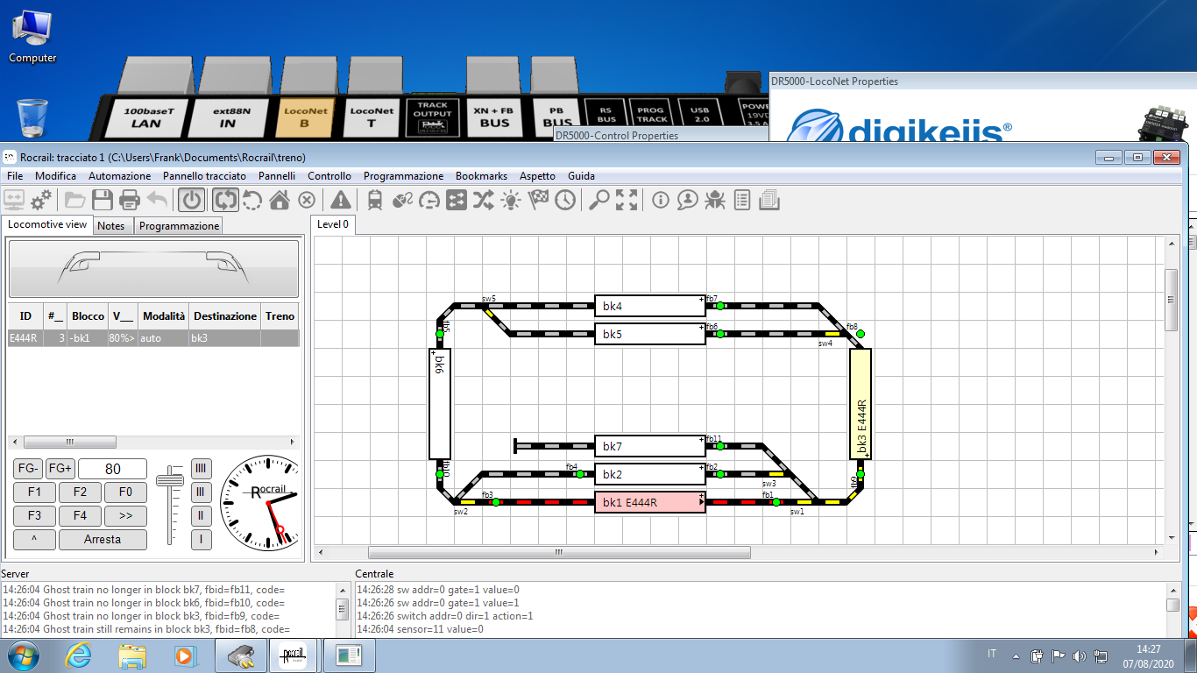This screenshot has width=1197, height=673.
Task: Open the Programmazione menu in menu bar
Action: pos(403,176)
